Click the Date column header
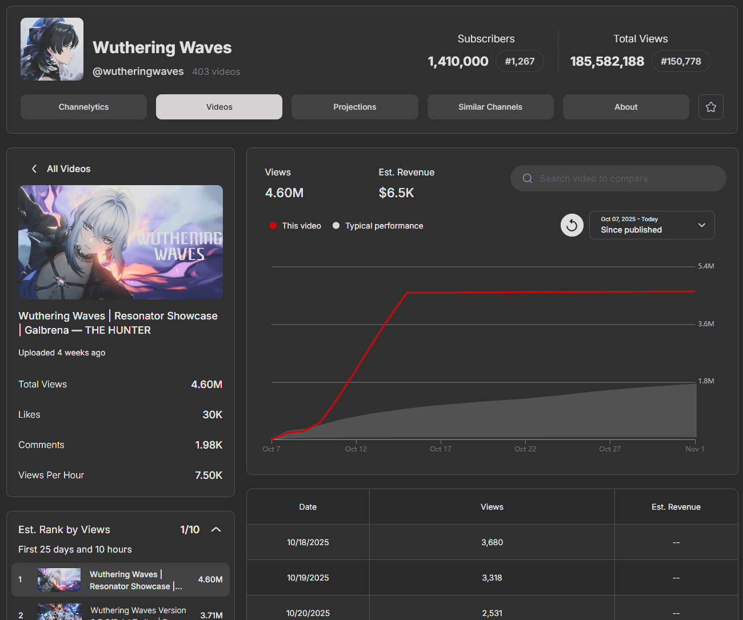The image size is (743, 620). [x=308, y=507]
